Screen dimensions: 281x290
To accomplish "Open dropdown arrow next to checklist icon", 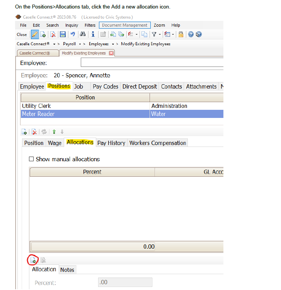I will click(136, 34).
